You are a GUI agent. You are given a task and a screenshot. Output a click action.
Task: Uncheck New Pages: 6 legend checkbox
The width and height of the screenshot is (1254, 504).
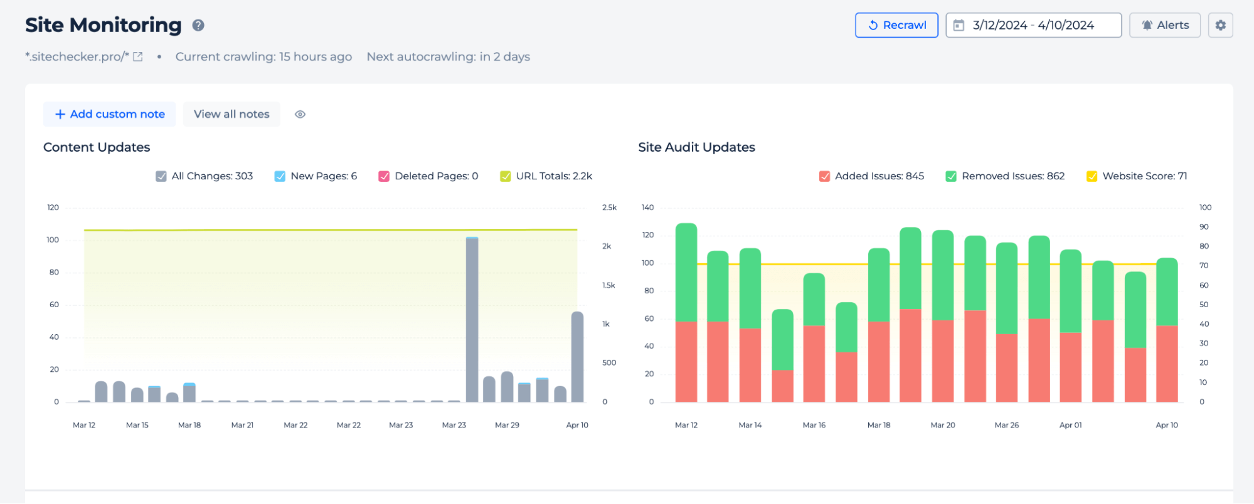click(280, 176)
